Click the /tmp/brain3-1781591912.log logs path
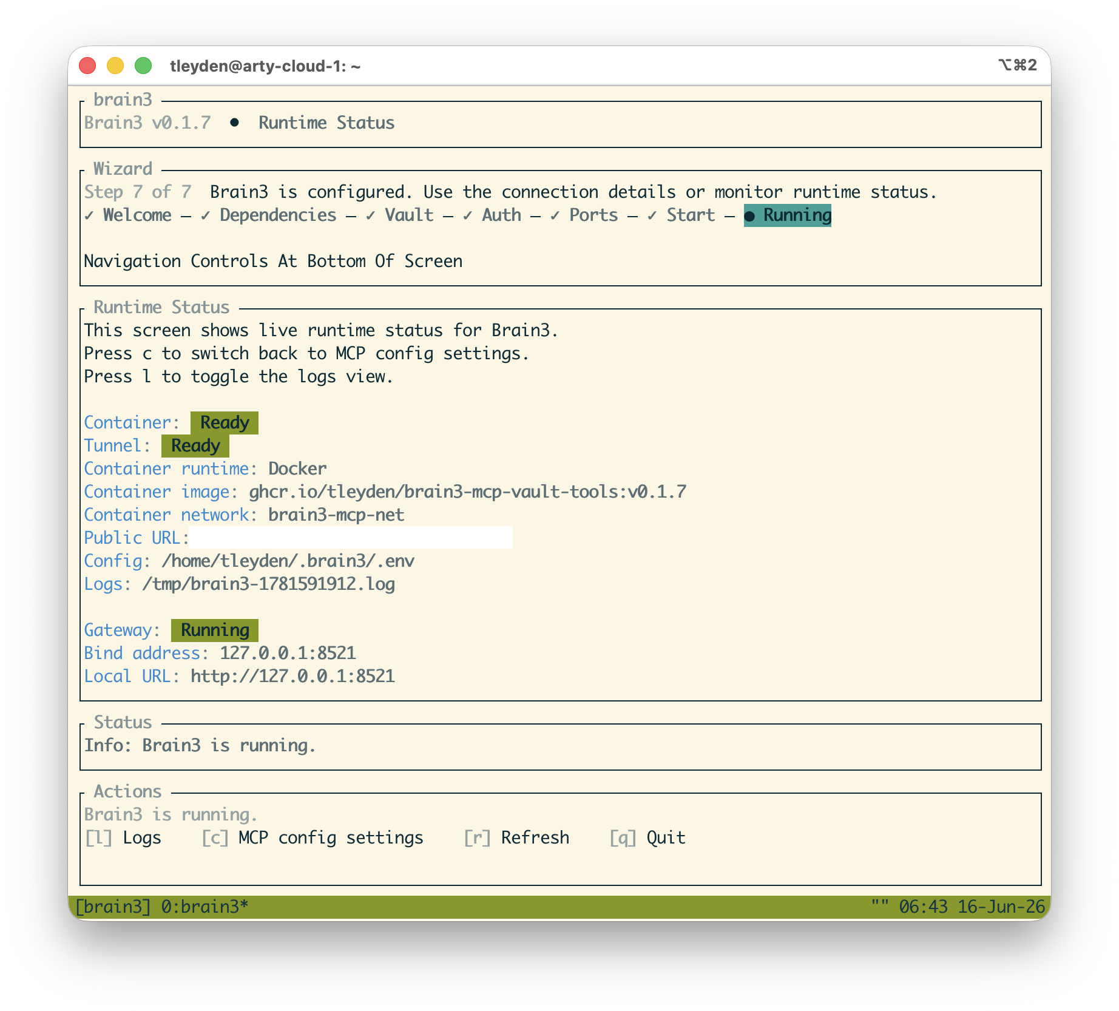 (269, 584)
